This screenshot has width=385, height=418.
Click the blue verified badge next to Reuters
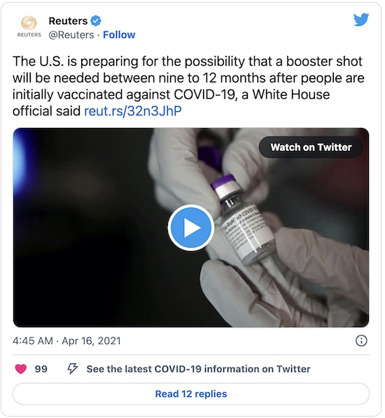tap(96, 21)
